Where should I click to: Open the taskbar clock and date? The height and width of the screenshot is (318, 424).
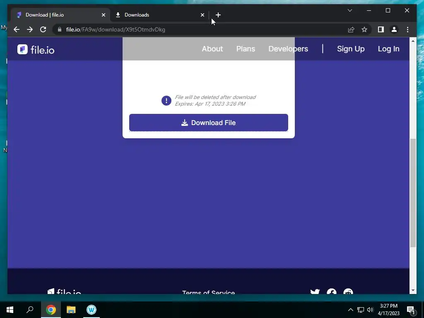[x=388, y=310]
